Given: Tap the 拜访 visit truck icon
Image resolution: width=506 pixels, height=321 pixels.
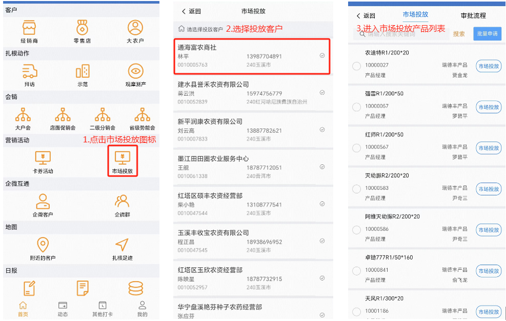Looking at the screenshot, I should (x=30, y=71).
